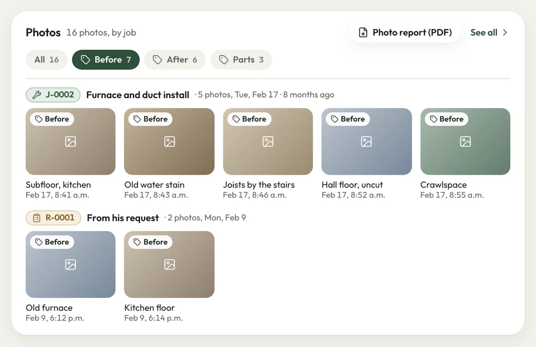This screenshot has height=347, width=536.
Task: Click the 'Feb 9, 6:14 p.m.' timestamp
Action: tap(154, 318)
